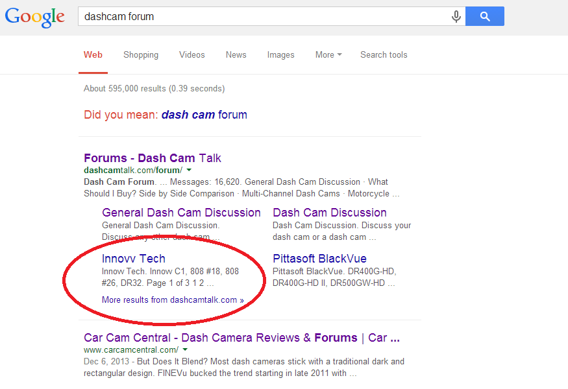
Task: Expand the More dropdown menu
Action: click(328, 54)
